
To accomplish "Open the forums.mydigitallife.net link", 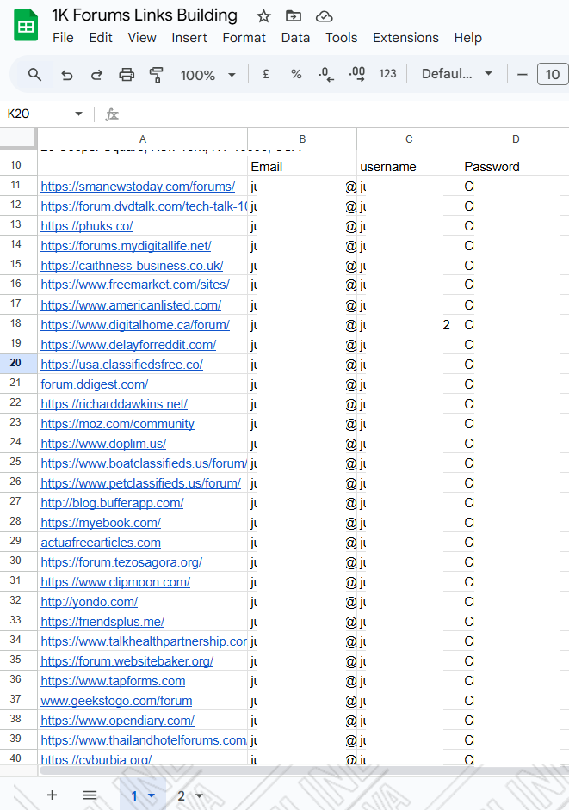I will click(x=126, y=246).
